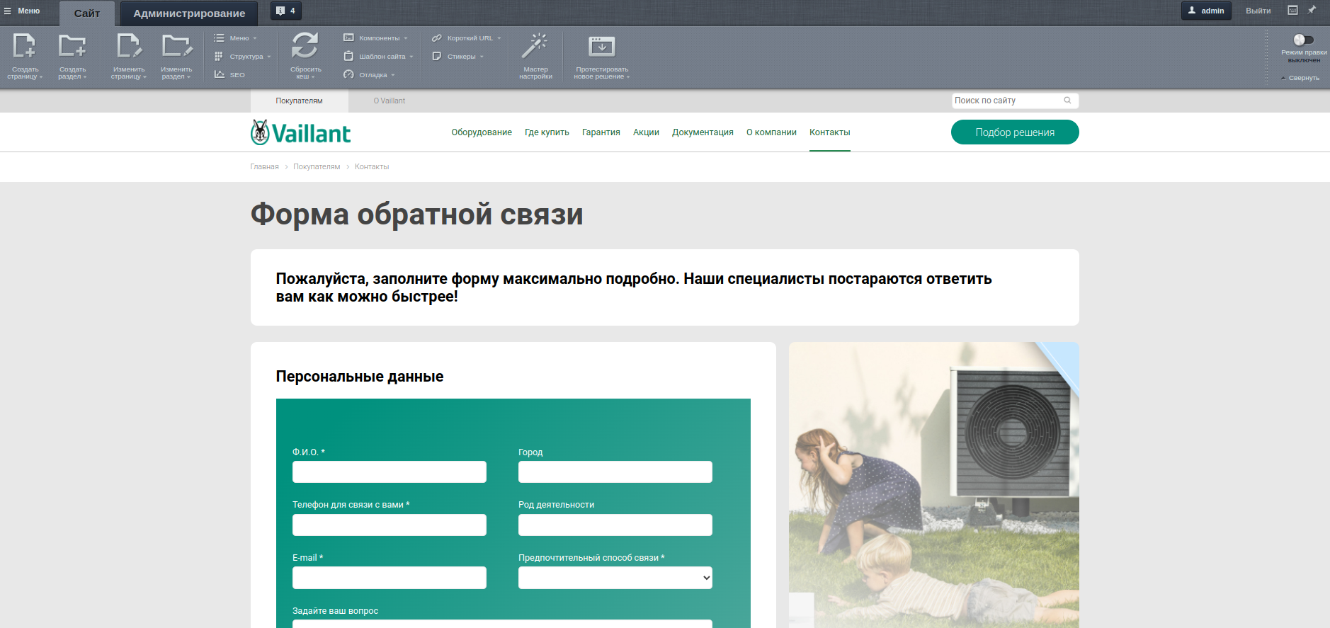1330x628 pixels.
Task: Expand the Шаблон сайта dropdown
Action: point(378,57)
